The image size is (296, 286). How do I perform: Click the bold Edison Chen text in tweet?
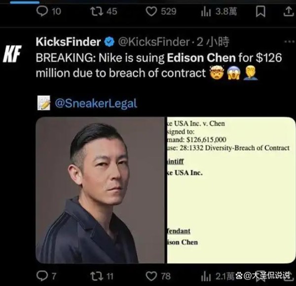(x=201, y=58)
